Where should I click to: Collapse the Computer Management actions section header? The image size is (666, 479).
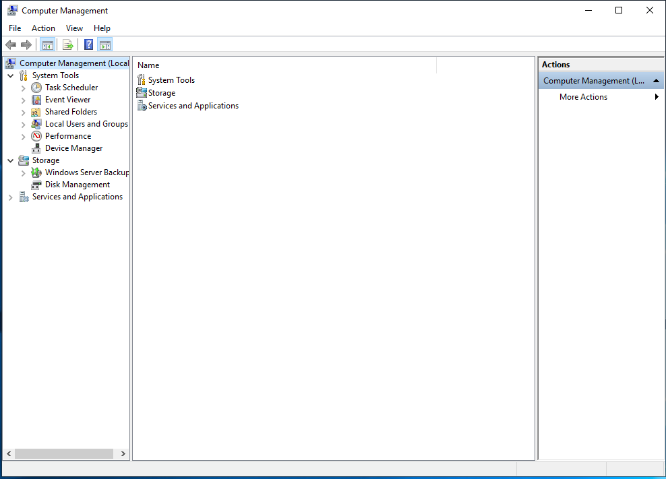[x=657, y=81]
